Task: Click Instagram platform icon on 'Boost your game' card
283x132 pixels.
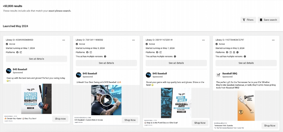Action: (161, 52)
